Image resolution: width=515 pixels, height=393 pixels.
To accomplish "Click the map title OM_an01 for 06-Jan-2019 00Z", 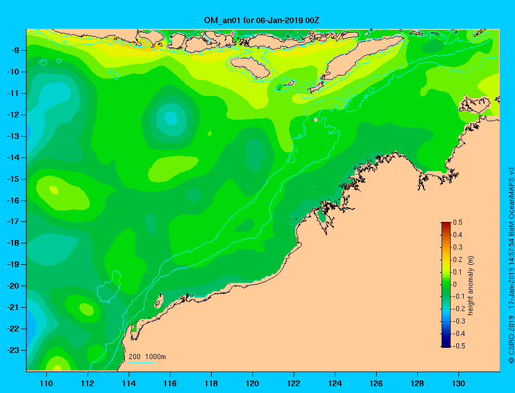I will pos(261,21).
